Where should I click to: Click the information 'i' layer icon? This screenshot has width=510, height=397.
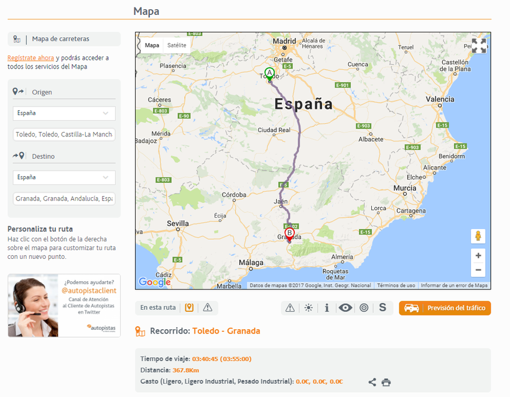coord(327,307)
